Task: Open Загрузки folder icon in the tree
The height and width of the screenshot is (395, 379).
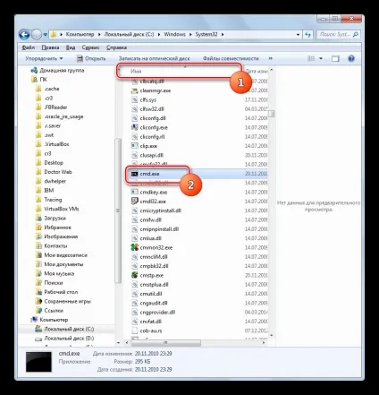Action: [x=38, y=219]
